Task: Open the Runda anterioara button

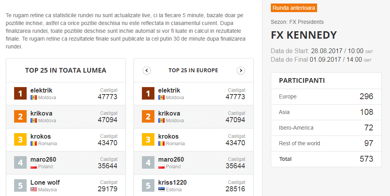Action: pyautogui.click(x=294, y=8)
